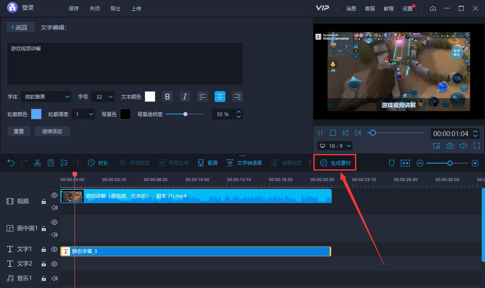Open the 配音 voiceover tool
Screen dimensions: 485x288
coord(208,163)
